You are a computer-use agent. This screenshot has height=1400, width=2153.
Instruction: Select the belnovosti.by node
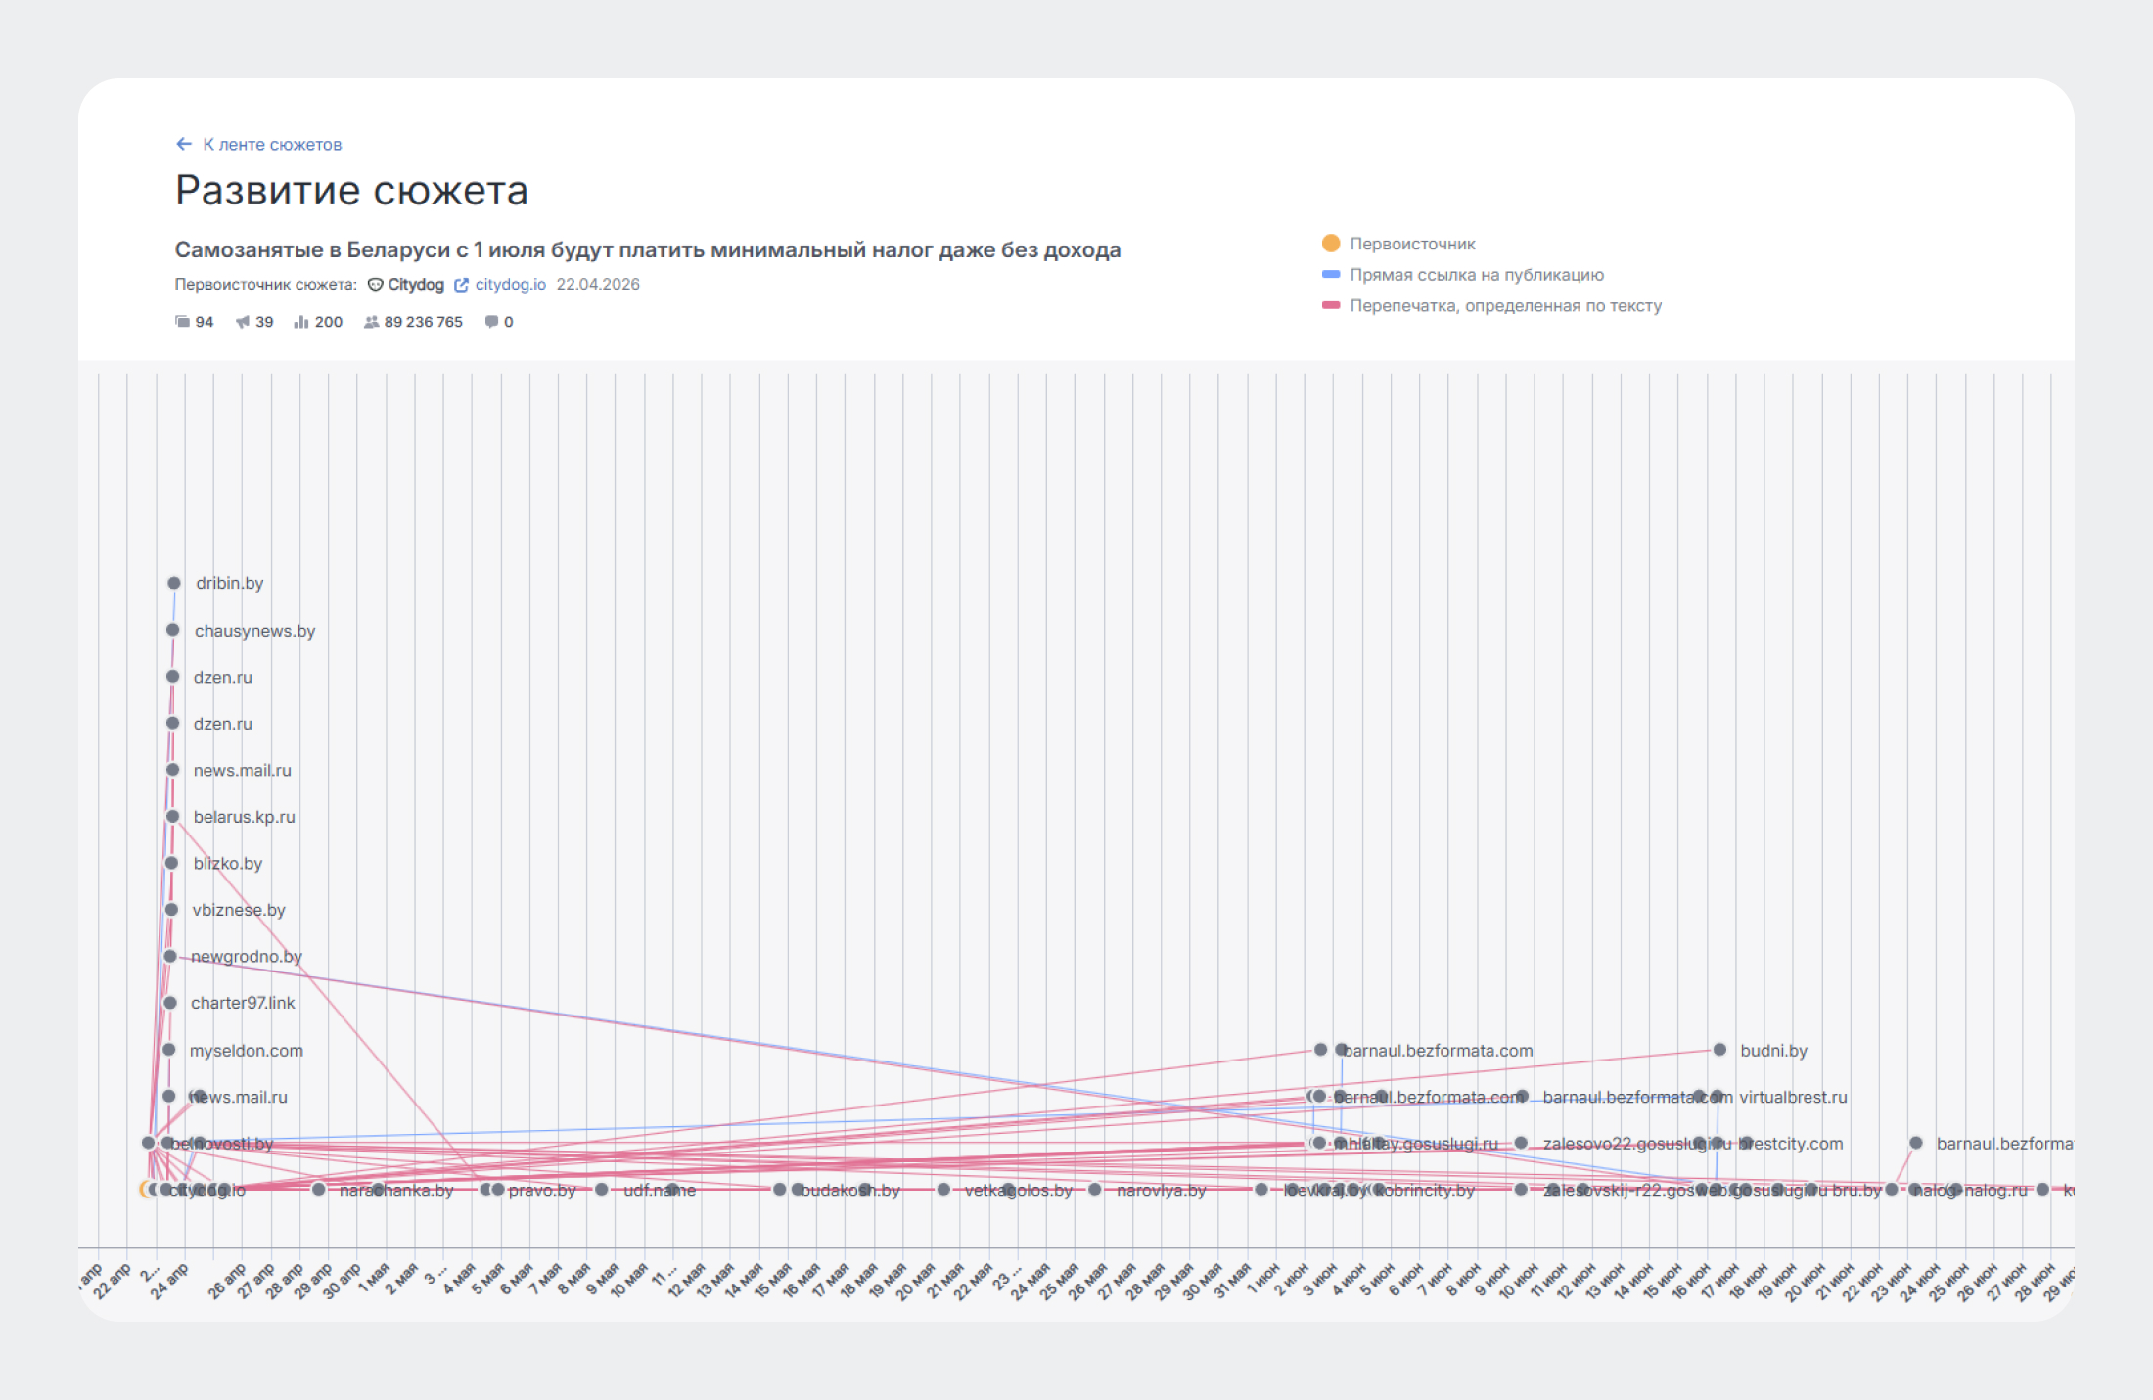coord(149,1143)
